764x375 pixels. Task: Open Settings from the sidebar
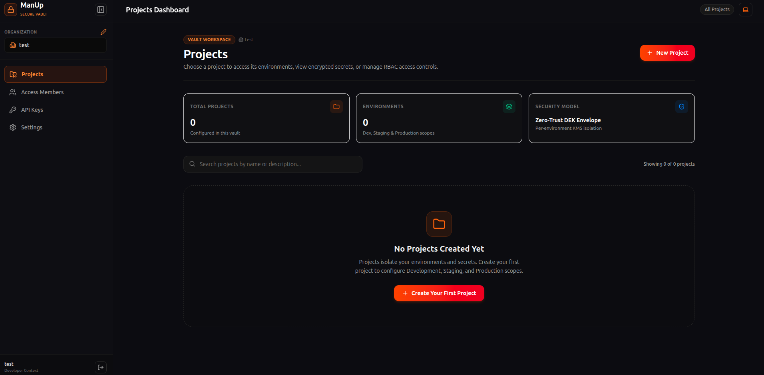tap(56, 127)
